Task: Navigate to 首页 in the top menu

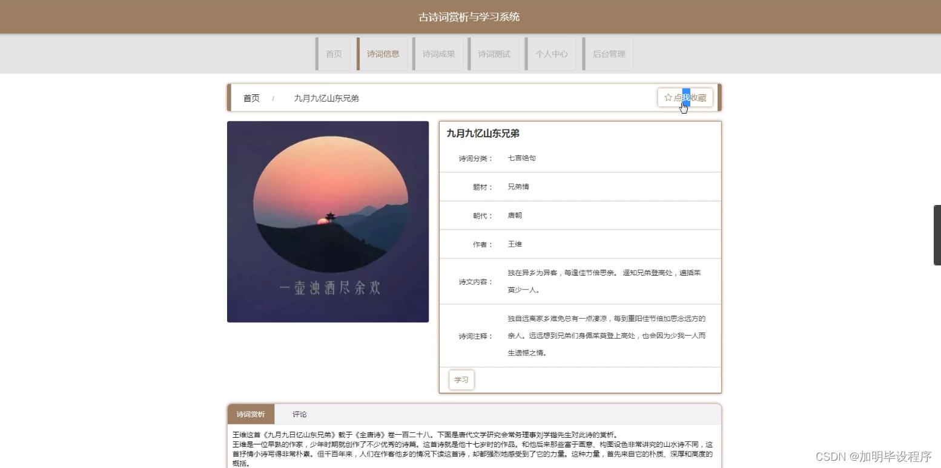Action: [334, 53]
